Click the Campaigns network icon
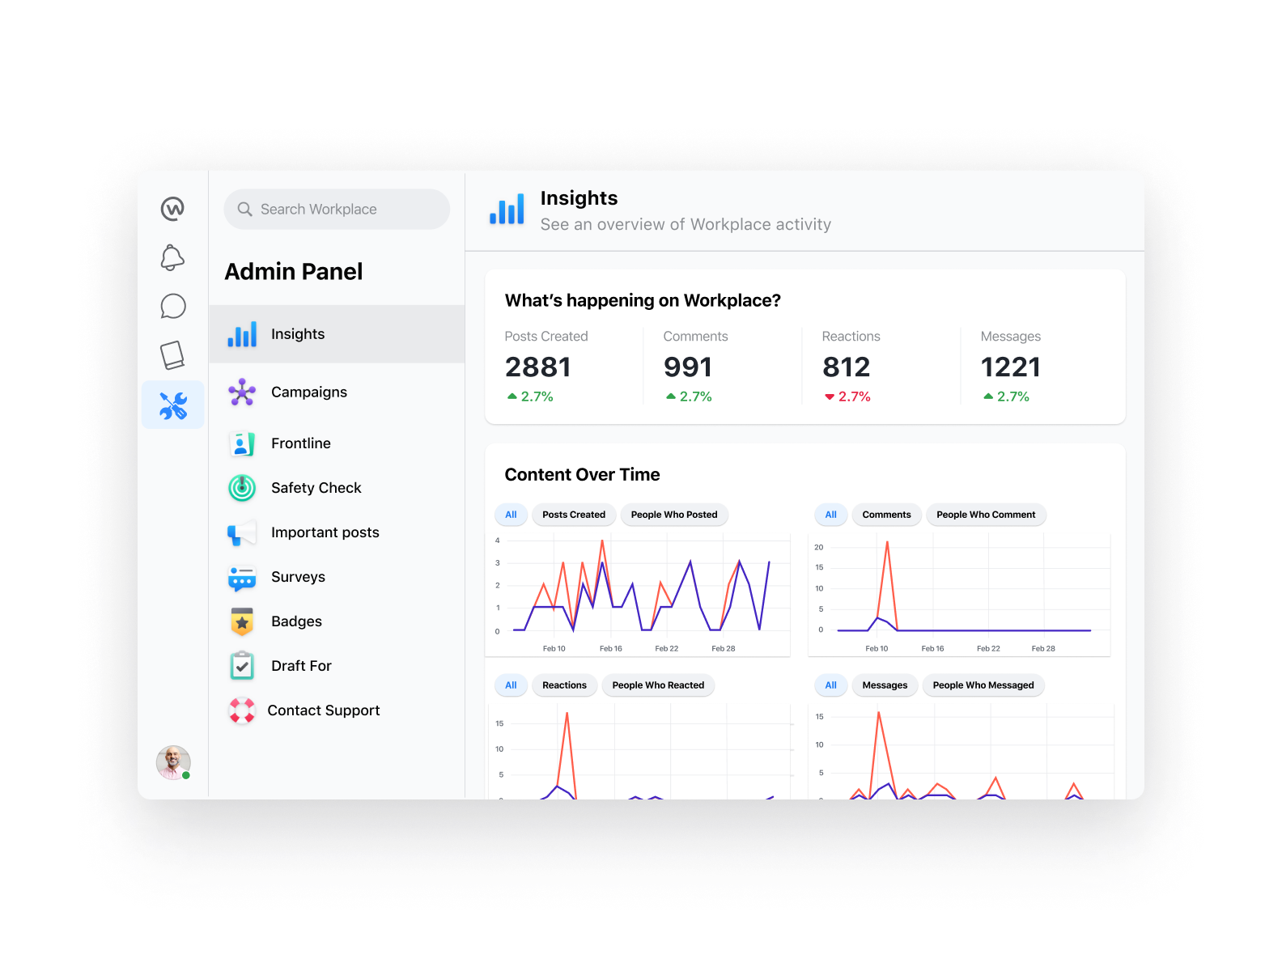1282x971 pixels. (x=242, y=392)
